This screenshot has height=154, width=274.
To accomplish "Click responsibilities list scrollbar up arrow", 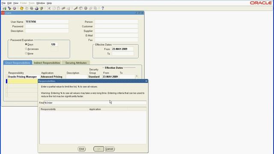I will tap(137, 76).
